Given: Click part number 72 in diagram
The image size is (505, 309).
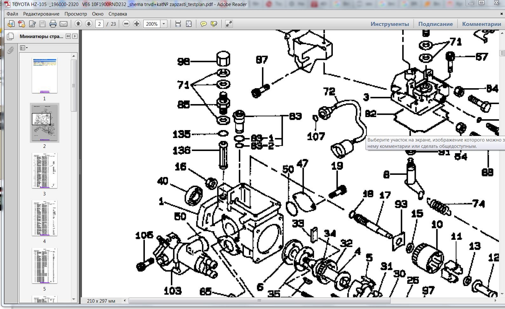Looking at the screenshot, I should (329, 92).
